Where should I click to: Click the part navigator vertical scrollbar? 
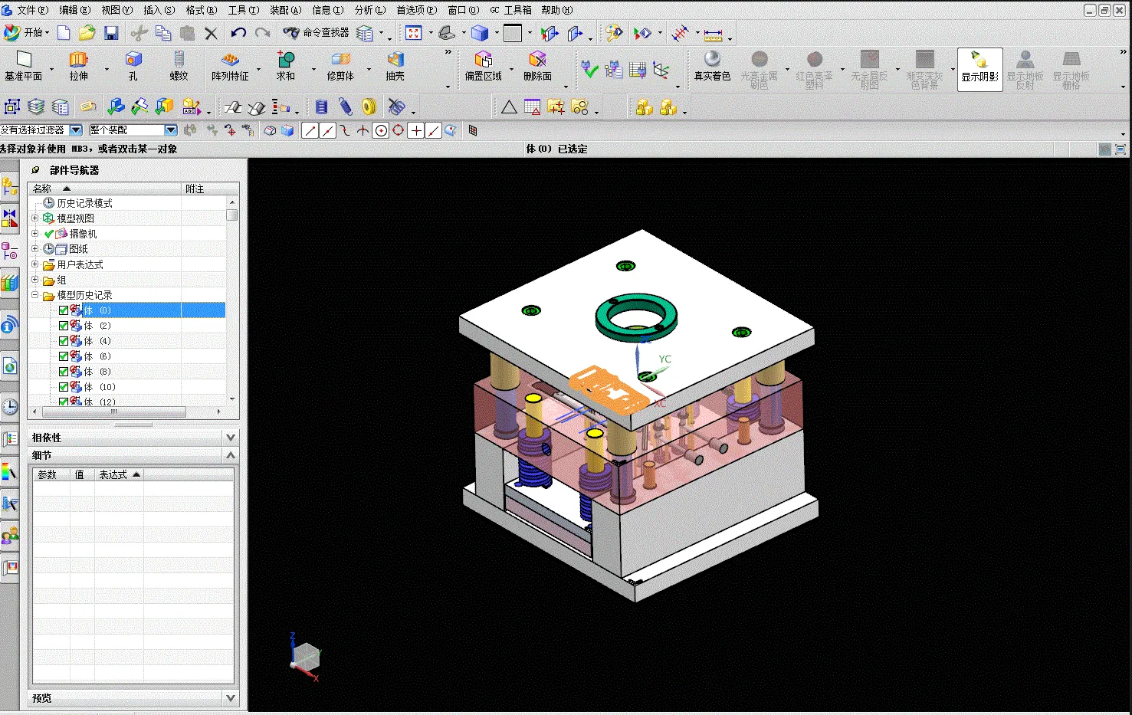click(x=232, y=300)
